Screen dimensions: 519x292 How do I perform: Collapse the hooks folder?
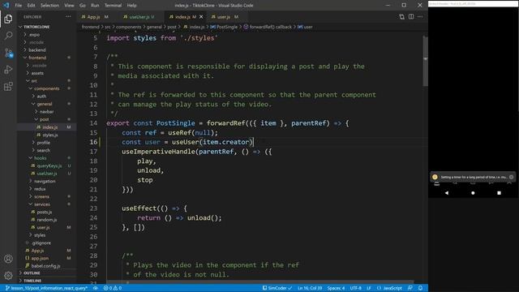(40, 158)
